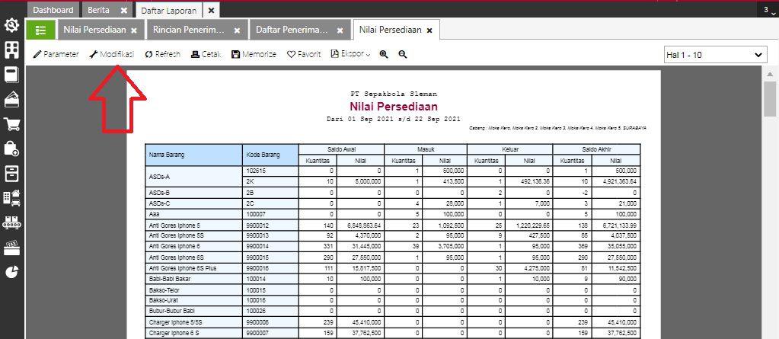Open the Fixed Assets building and car icon
Viewport: 779px width, 339px height.
click(x=12, y=197)
